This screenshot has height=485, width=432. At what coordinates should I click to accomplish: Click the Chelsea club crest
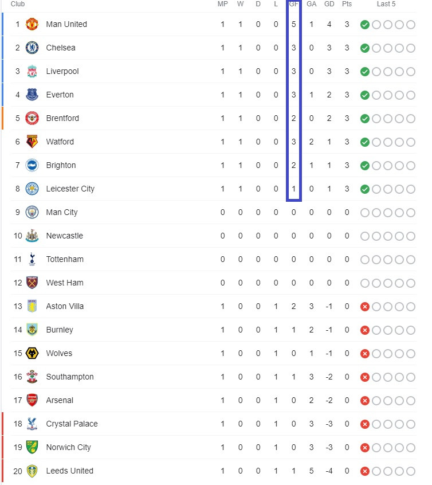point(32,48)
